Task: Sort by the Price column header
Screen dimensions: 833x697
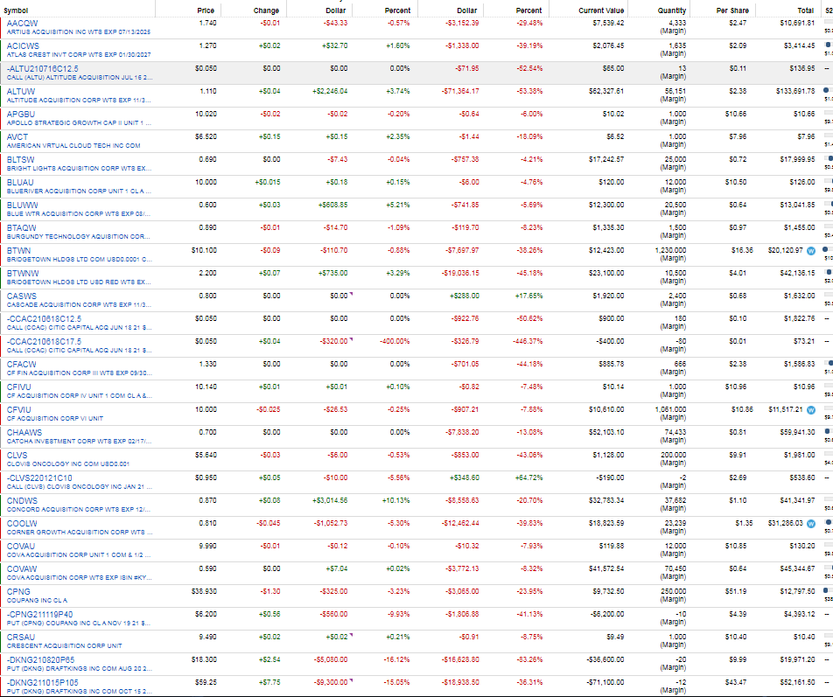Action: pos(206,10)
